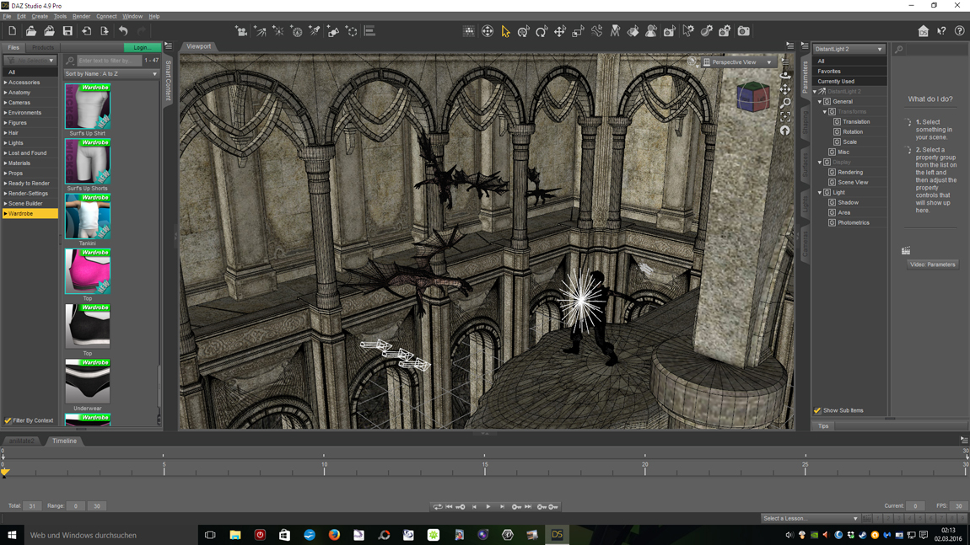Image resolution: width=970 pixels, height=545 pixels.
Task: Toggle the Filter By Context checkbox
Action: pos(8,421)
